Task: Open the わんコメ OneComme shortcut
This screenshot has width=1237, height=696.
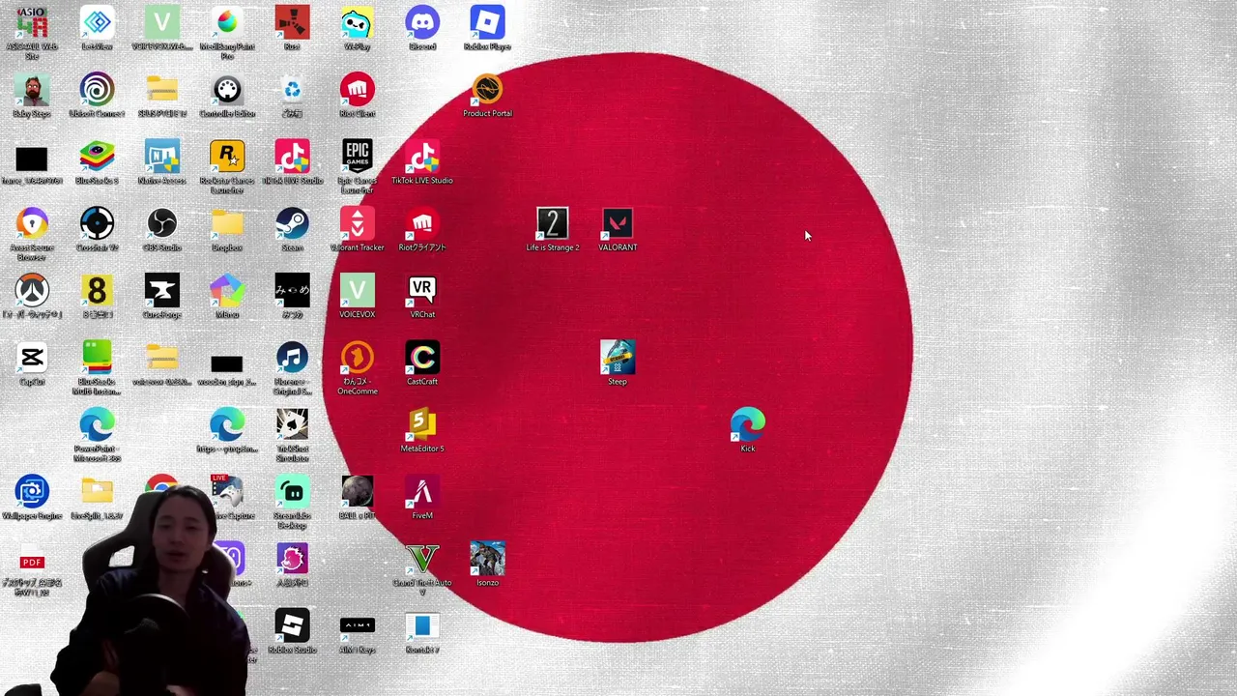Action: click(357, 358)
